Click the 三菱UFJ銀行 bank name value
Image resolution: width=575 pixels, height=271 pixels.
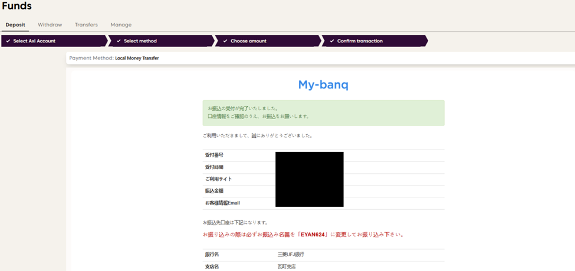coord(291,255)
